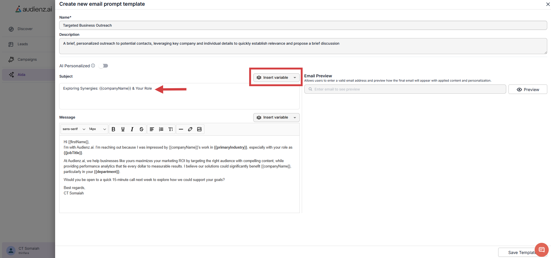
Task: Clear text formatting with Tx icon
Action: click(x=171, y=129)
